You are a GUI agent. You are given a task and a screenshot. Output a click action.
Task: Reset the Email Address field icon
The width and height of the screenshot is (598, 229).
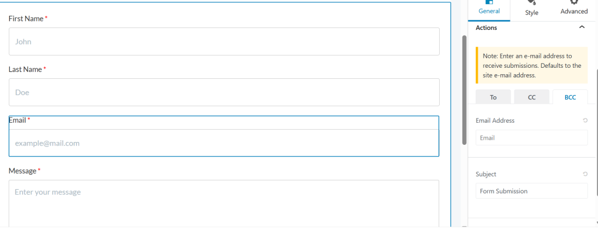click(x=585, y=120)
